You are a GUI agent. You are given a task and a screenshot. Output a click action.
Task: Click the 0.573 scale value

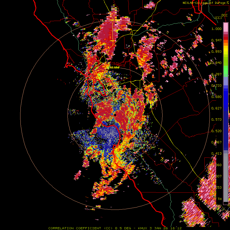click(216, 120)
